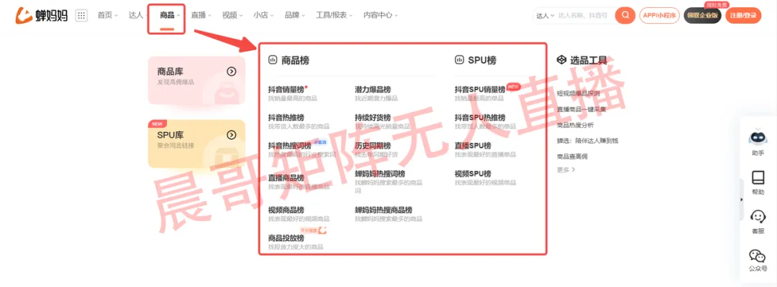The height and width of the screenshot is (287, 777).
Task: Expand the 内容中心 menu
Action: click(381, 15)
